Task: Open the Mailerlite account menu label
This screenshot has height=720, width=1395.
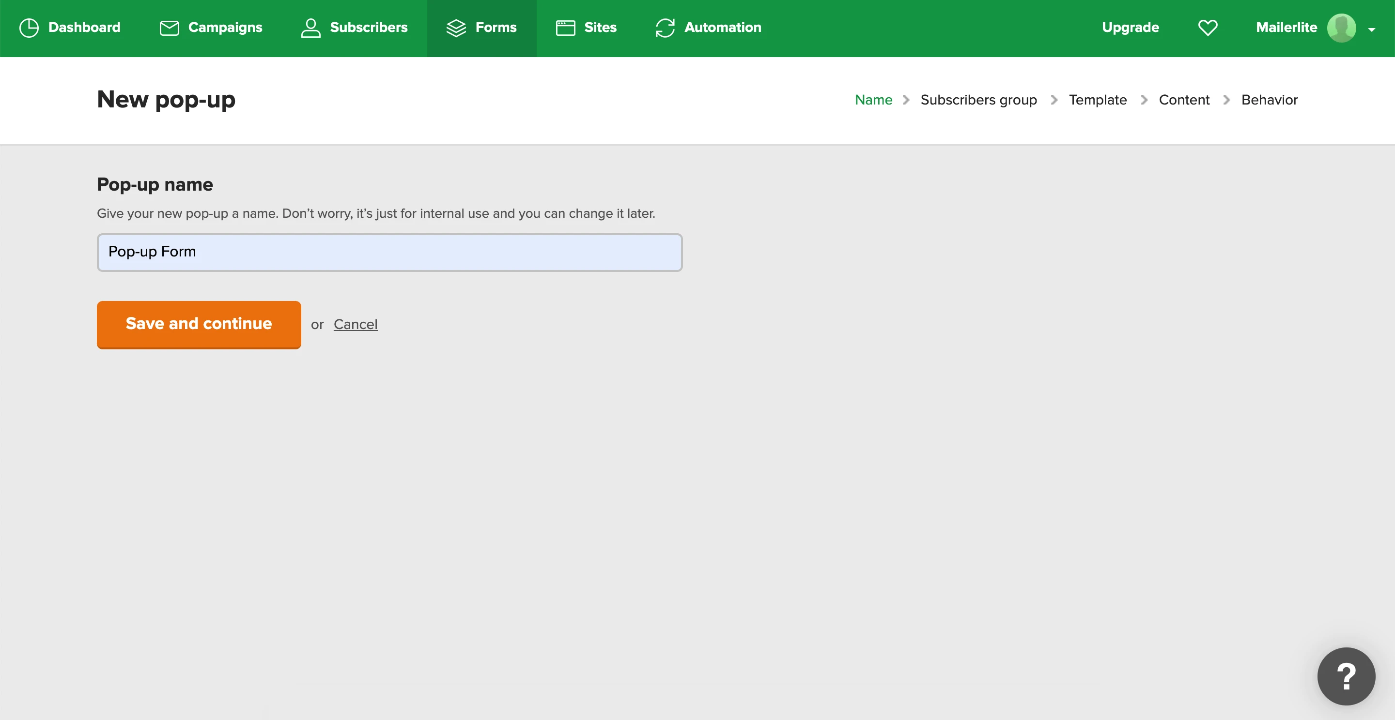Action: pyautogui.click(x=1286, y=28)
